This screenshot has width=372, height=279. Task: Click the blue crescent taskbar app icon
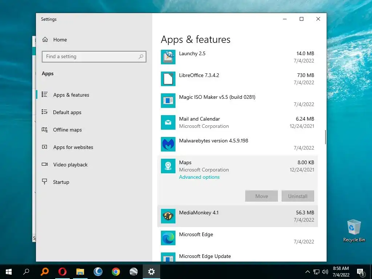pos(98,272)
